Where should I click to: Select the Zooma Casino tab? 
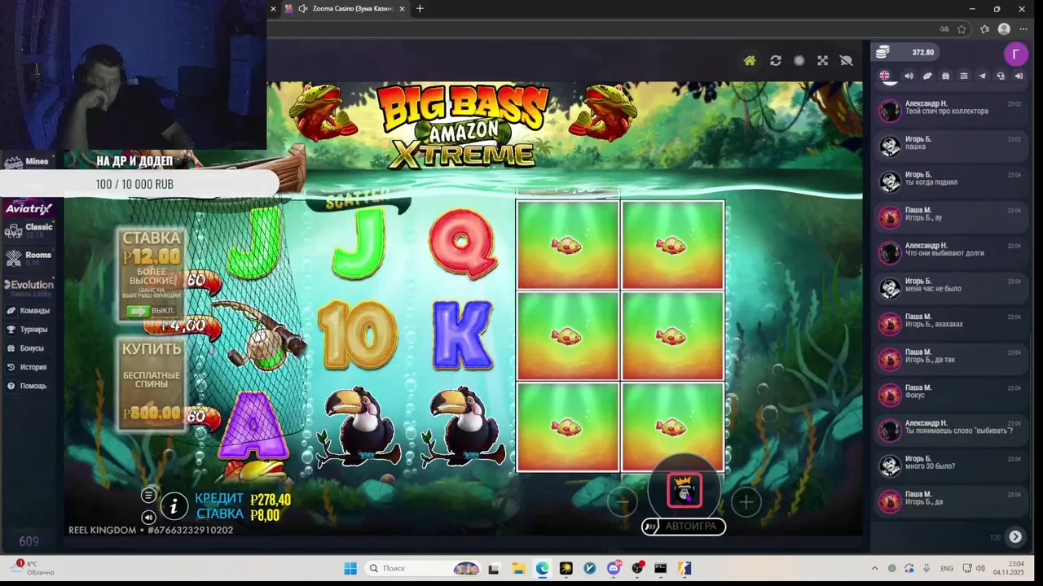[345, 9]
